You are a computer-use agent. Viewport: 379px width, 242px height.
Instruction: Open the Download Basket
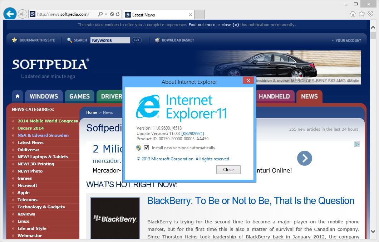(174, 40)
